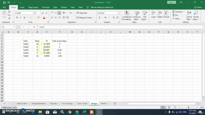
Task: Undo the last action
Action: tap(9, 3)
